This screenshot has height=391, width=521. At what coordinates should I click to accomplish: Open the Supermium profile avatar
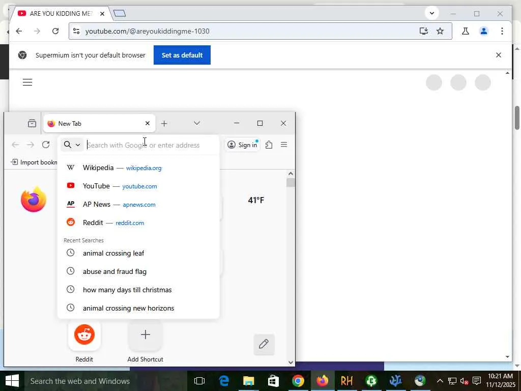pos(484,31)
